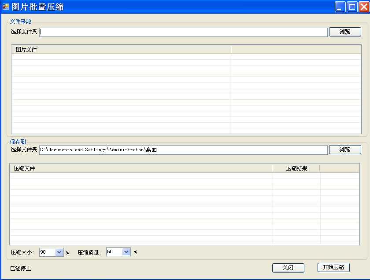Viewport: 370px width, 280px height.
Task: Expand the compression quality percentage list
Action: [x=127, y=252]
